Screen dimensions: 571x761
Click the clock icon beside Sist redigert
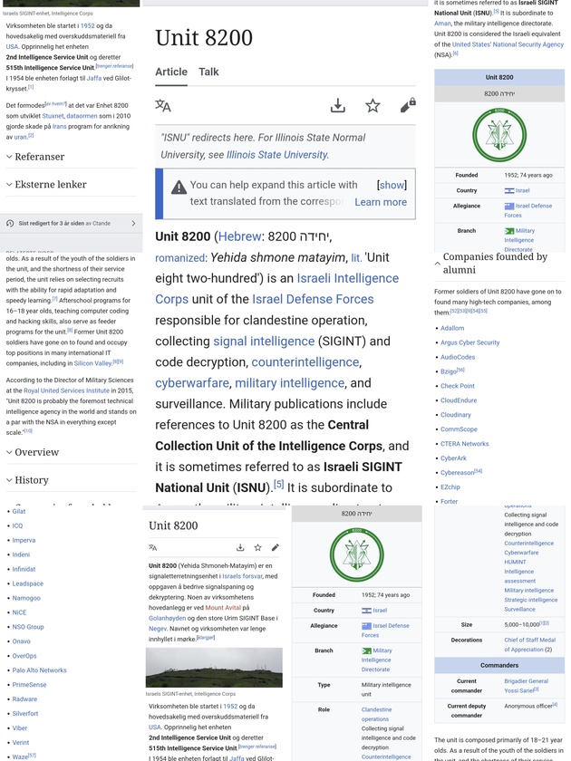pyautogui.click(x=10, y=223)
